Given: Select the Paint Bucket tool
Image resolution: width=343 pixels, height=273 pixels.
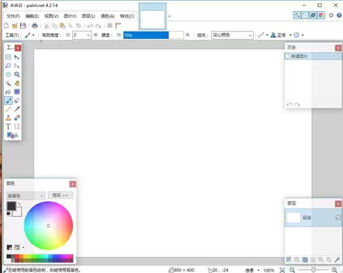Looking at the screenshot, I should 8,92.
